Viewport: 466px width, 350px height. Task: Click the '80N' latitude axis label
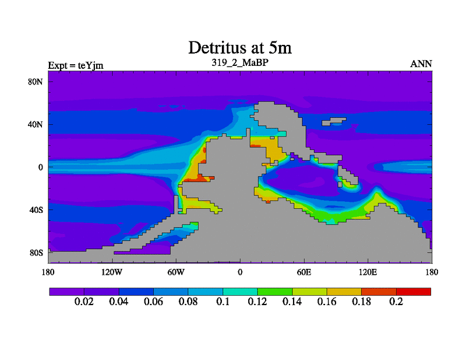[x=36, y=82]
